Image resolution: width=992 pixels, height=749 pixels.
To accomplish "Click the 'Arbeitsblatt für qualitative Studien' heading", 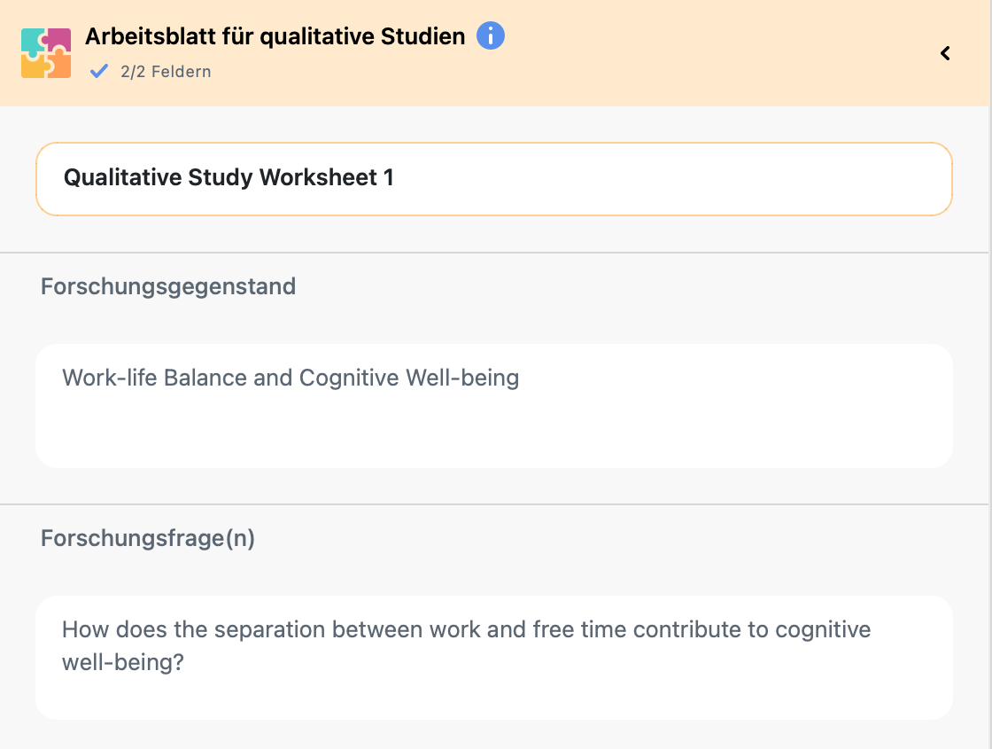I will pos(275,36).
